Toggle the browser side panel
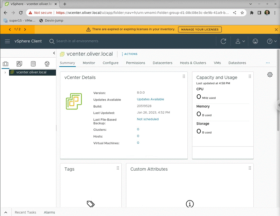280x216 pixels. 259,13
